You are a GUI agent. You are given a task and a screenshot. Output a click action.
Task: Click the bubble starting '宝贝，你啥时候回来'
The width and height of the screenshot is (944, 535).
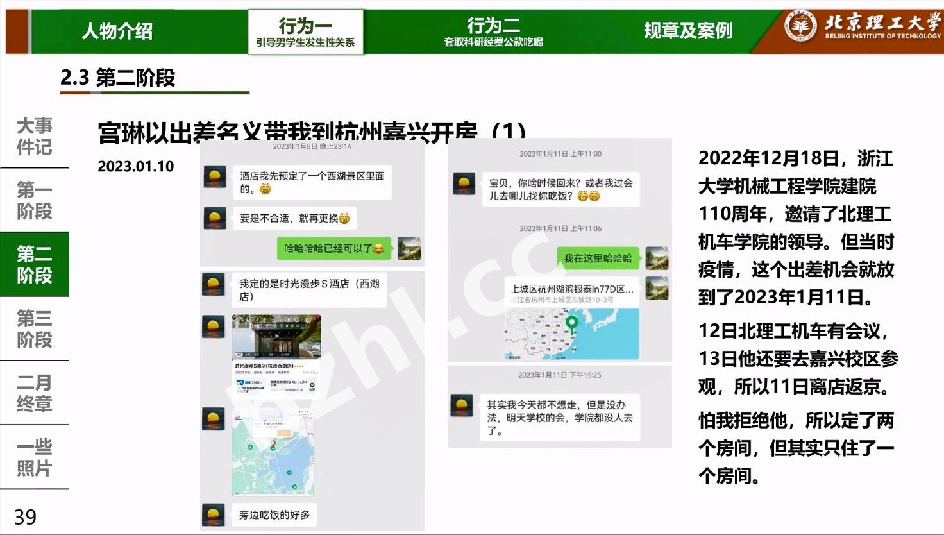click(x=561, y=189)
